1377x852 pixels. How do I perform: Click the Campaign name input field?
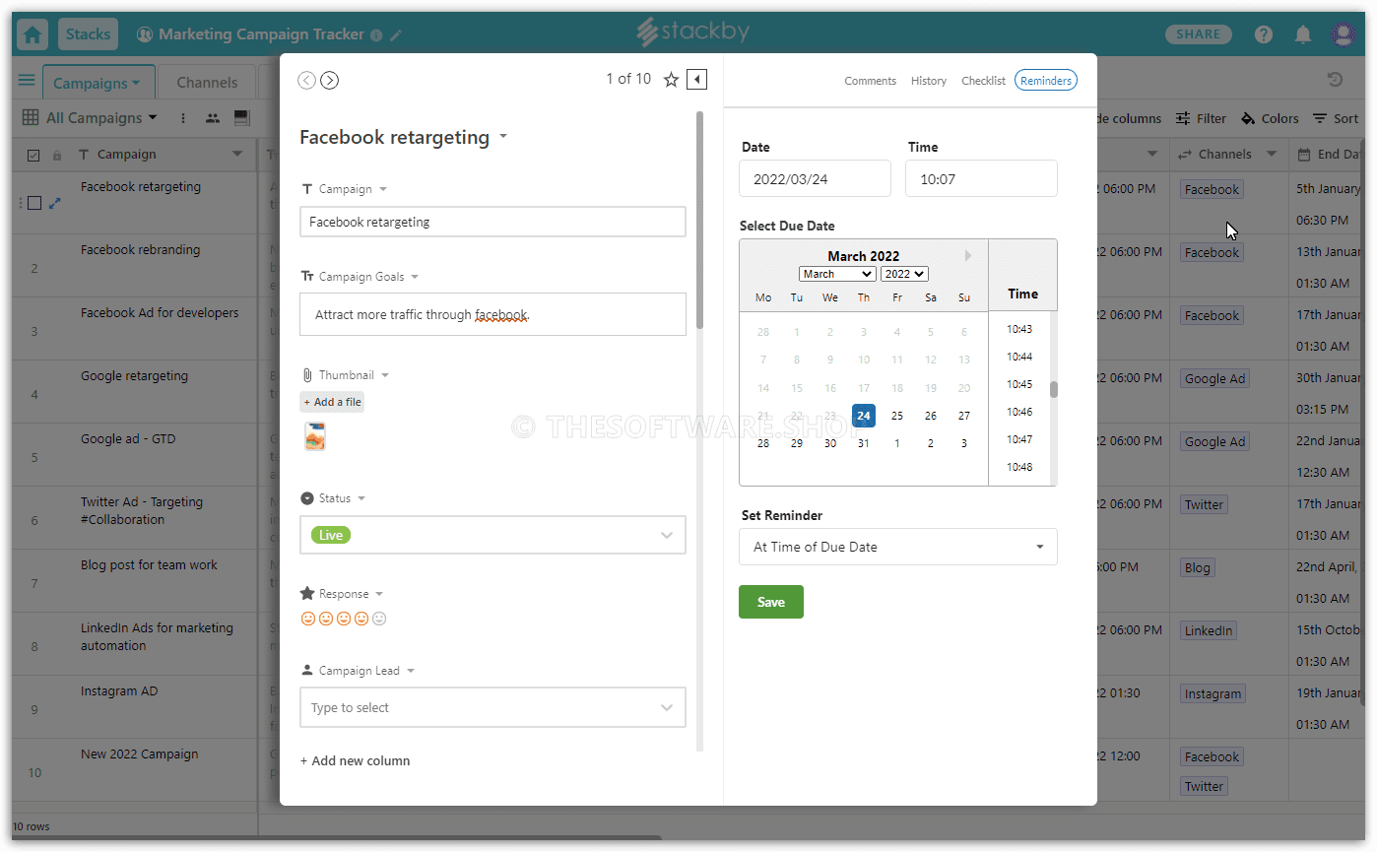point(492,222)
